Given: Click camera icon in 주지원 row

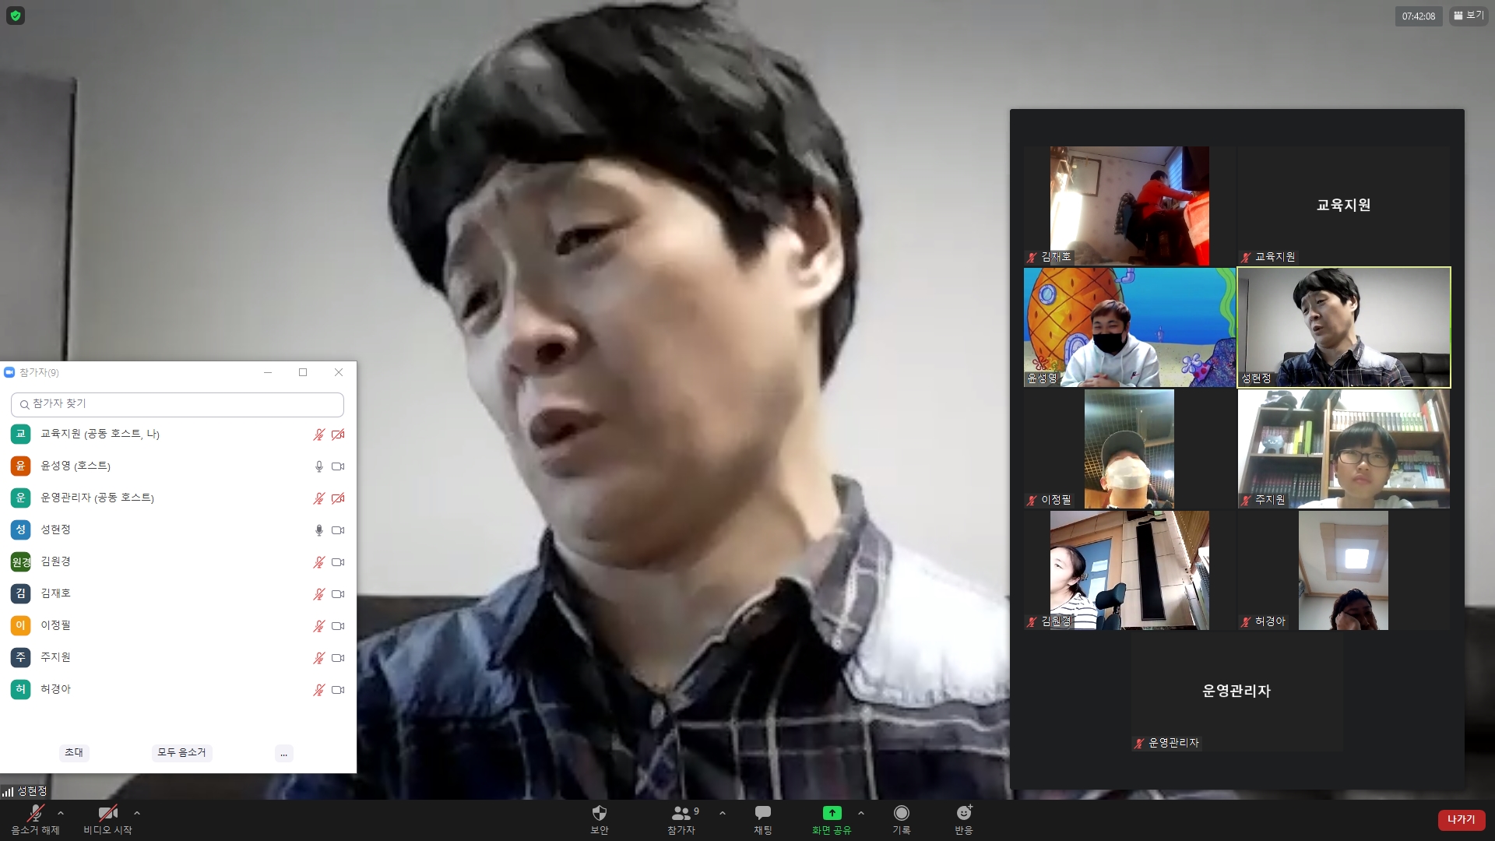Looking at the screenshot, I should [338, 658].
